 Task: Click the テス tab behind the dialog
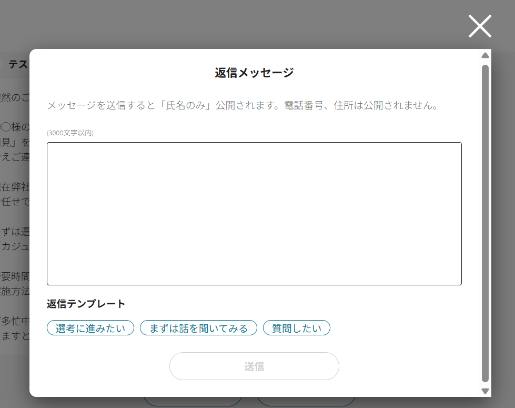[17, 64]
